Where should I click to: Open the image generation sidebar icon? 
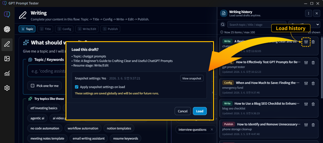click(7, 59)
